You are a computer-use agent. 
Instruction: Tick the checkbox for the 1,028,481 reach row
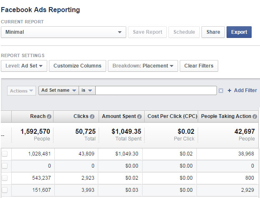(5, 154)
